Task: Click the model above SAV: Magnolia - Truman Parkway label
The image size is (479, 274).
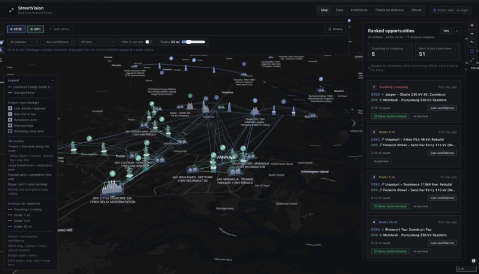Action: [x=235, y=171]
